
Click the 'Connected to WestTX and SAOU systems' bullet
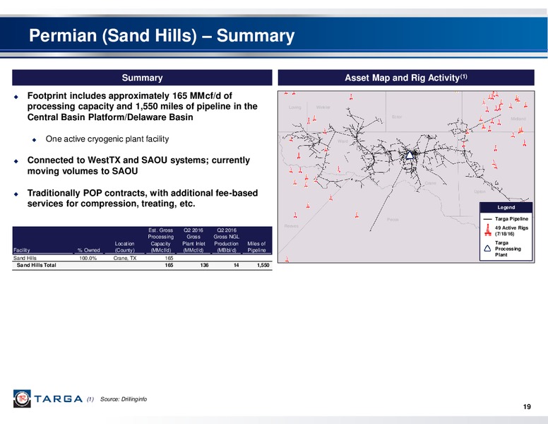tap(138, 165)
